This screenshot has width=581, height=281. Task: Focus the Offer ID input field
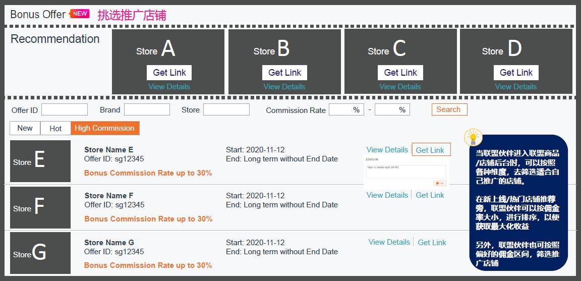tap(65, 109)
